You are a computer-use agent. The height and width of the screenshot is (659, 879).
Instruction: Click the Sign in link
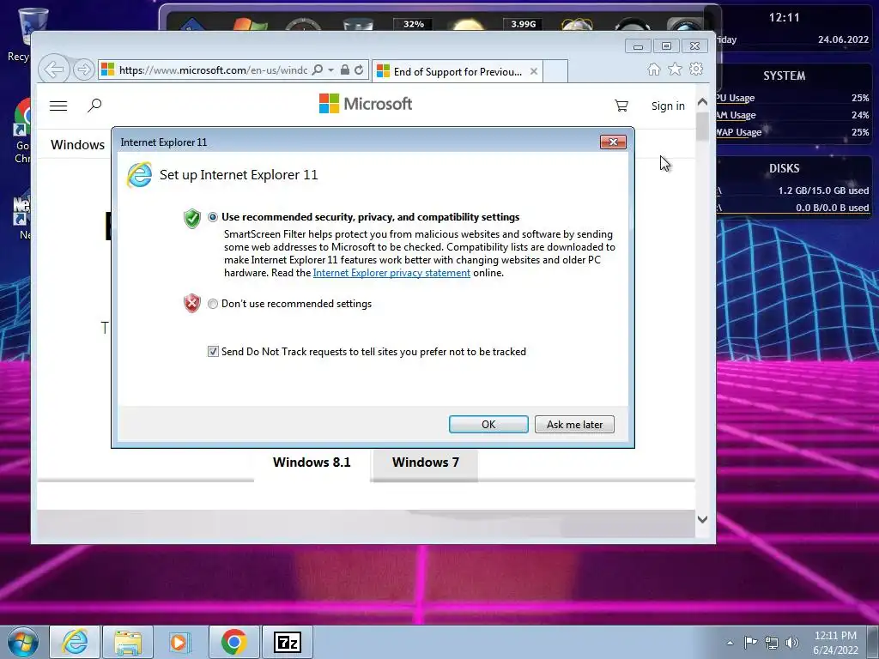tap(668, 106)
